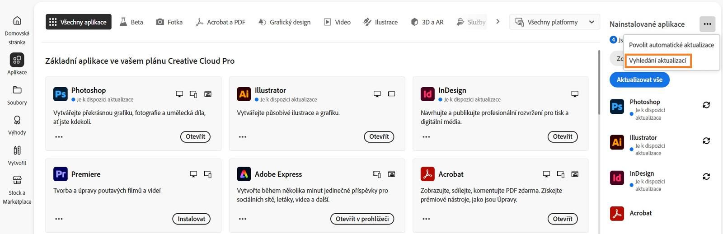Click Instalovat for Premiere
Screen dimensions: 723x234
coord(191,219)
